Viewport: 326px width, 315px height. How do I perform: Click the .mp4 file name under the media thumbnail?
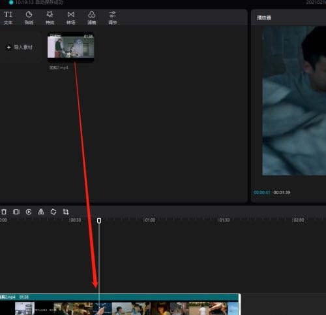pyautogui.click(x=59, y=68)
